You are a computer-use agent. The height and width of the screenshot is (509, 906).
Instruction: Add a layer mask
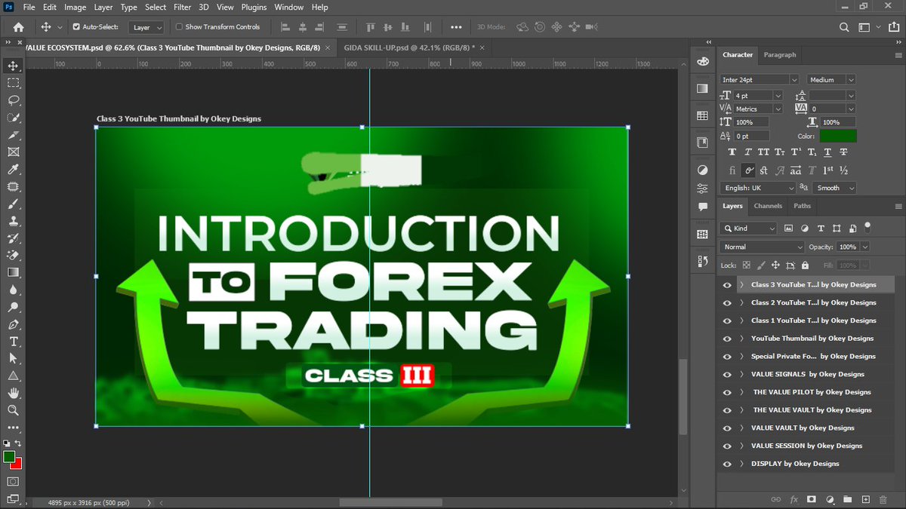tap(812, 499)
